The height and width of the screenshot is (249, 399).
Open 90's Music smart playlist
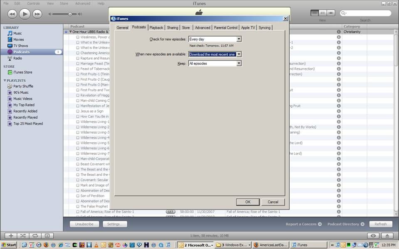21,93
